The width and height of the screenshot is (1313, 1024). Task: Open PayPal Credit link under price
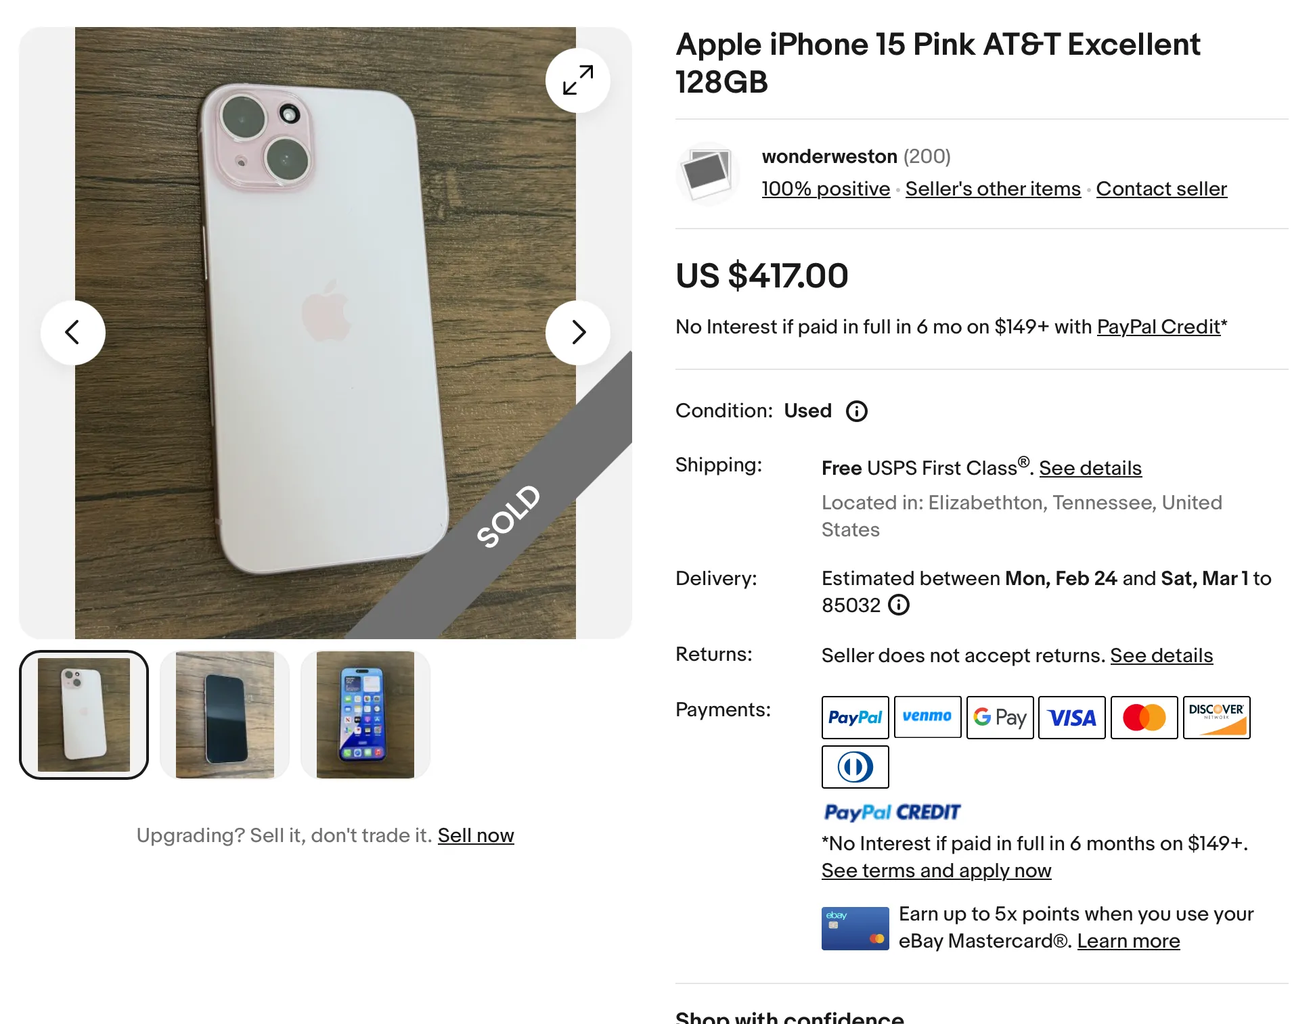[x=1158, y=327]
